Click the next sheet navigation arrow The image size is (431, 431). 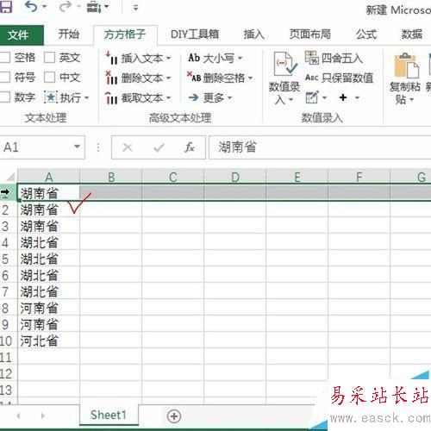[43, 415]
